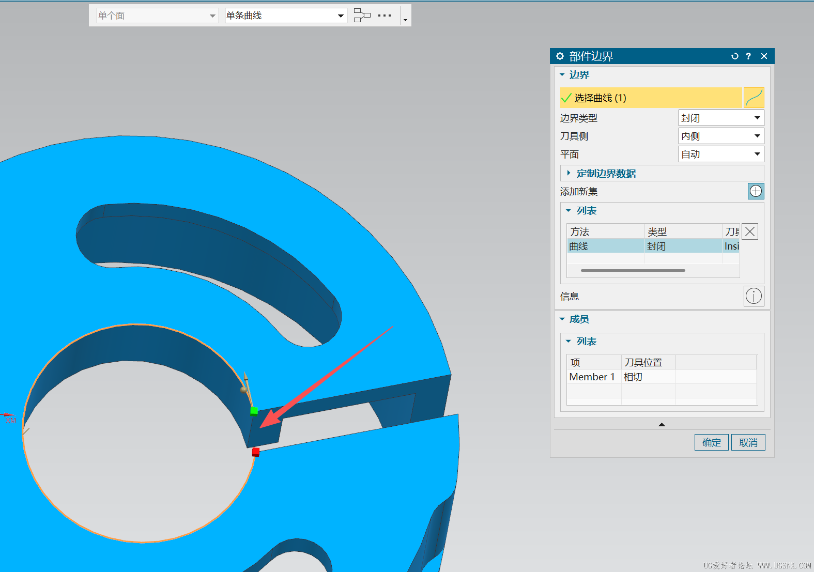Click the 添加新集 plus icon
The width and height of the screenshot is (814, 572).
pos(756,191)
